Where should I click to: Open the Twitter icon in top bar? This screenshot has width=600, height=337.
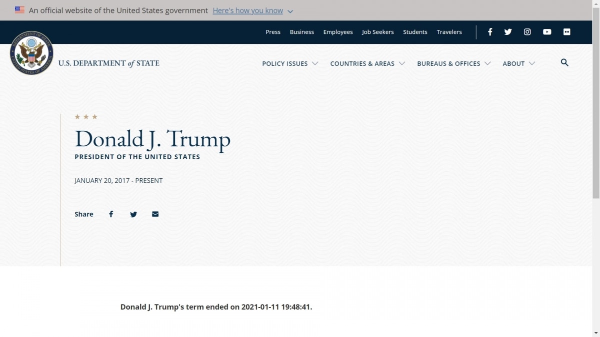click(508, 32)
